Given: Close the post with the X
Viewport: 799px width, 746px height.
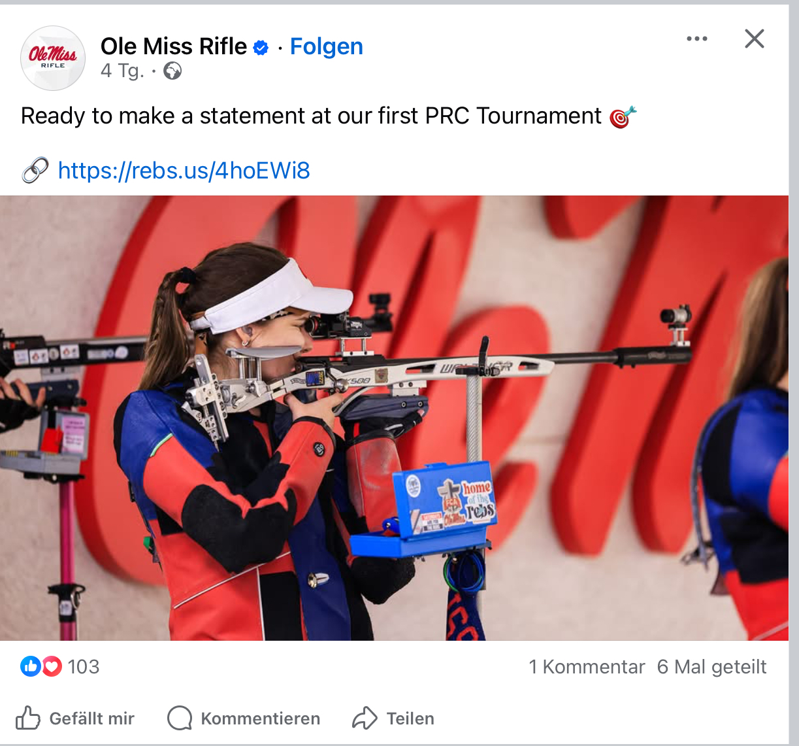Looking at the screenshot, I should coord(754,39).
